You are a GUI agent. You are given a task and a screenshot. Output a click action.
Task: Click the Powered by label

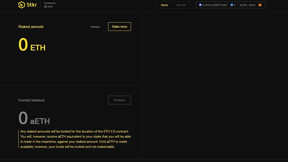pos(50,3)
